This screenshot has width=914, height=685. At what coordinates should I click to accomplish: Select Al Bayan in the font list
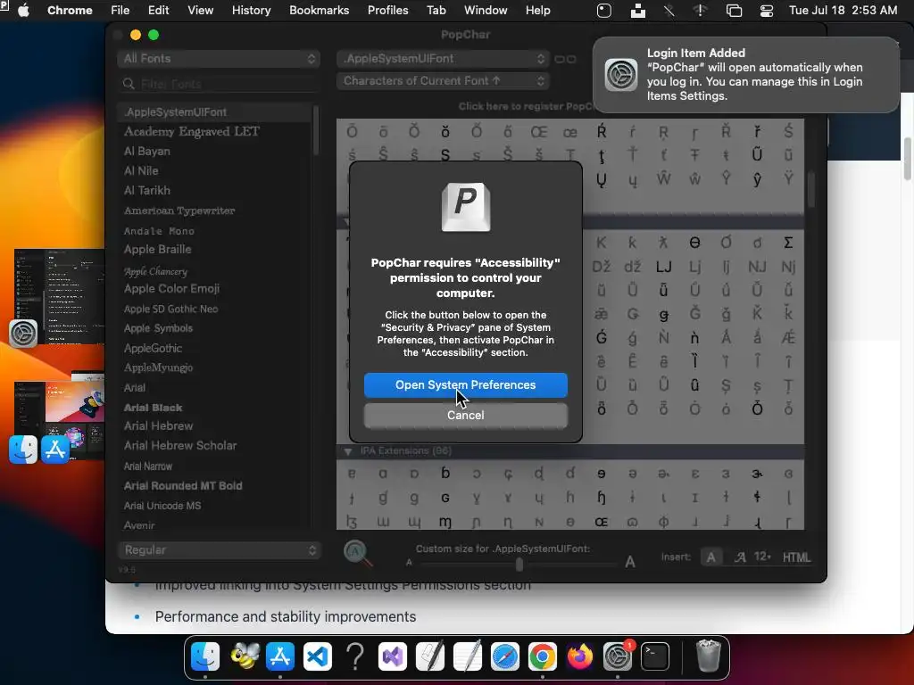pyautogui.click(x=147, y=152)
